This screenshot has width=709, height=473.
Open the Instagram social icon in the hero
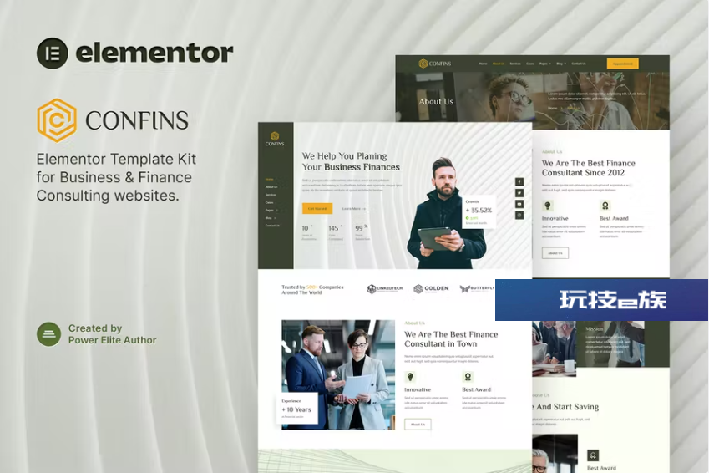click(x=519, y=216)
